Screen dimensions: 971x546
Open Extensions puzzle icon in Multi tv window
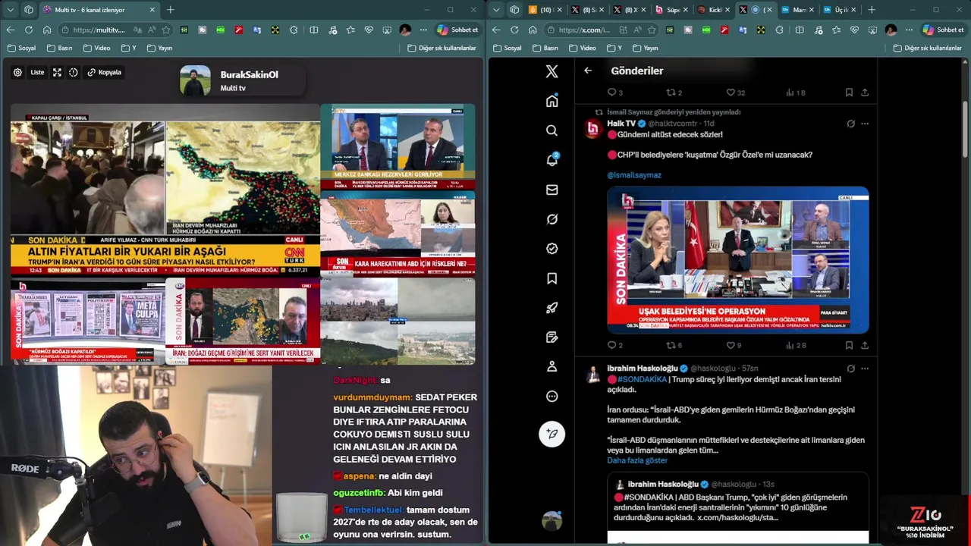point(294,30)
